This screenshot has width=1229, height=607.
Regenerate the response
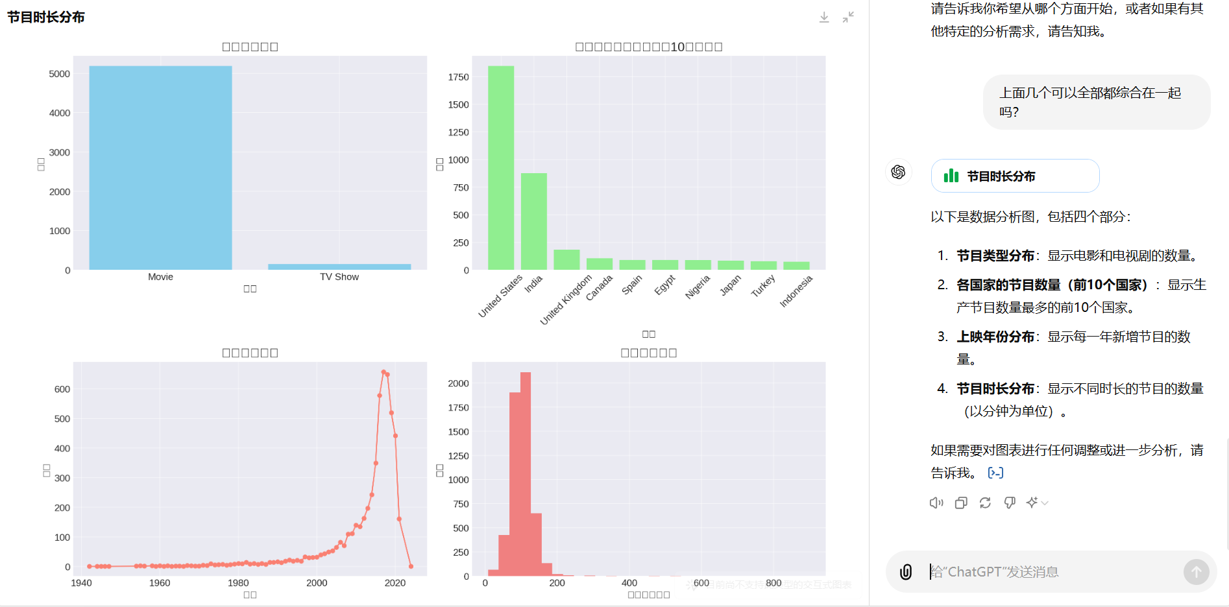tap(985, 503)
